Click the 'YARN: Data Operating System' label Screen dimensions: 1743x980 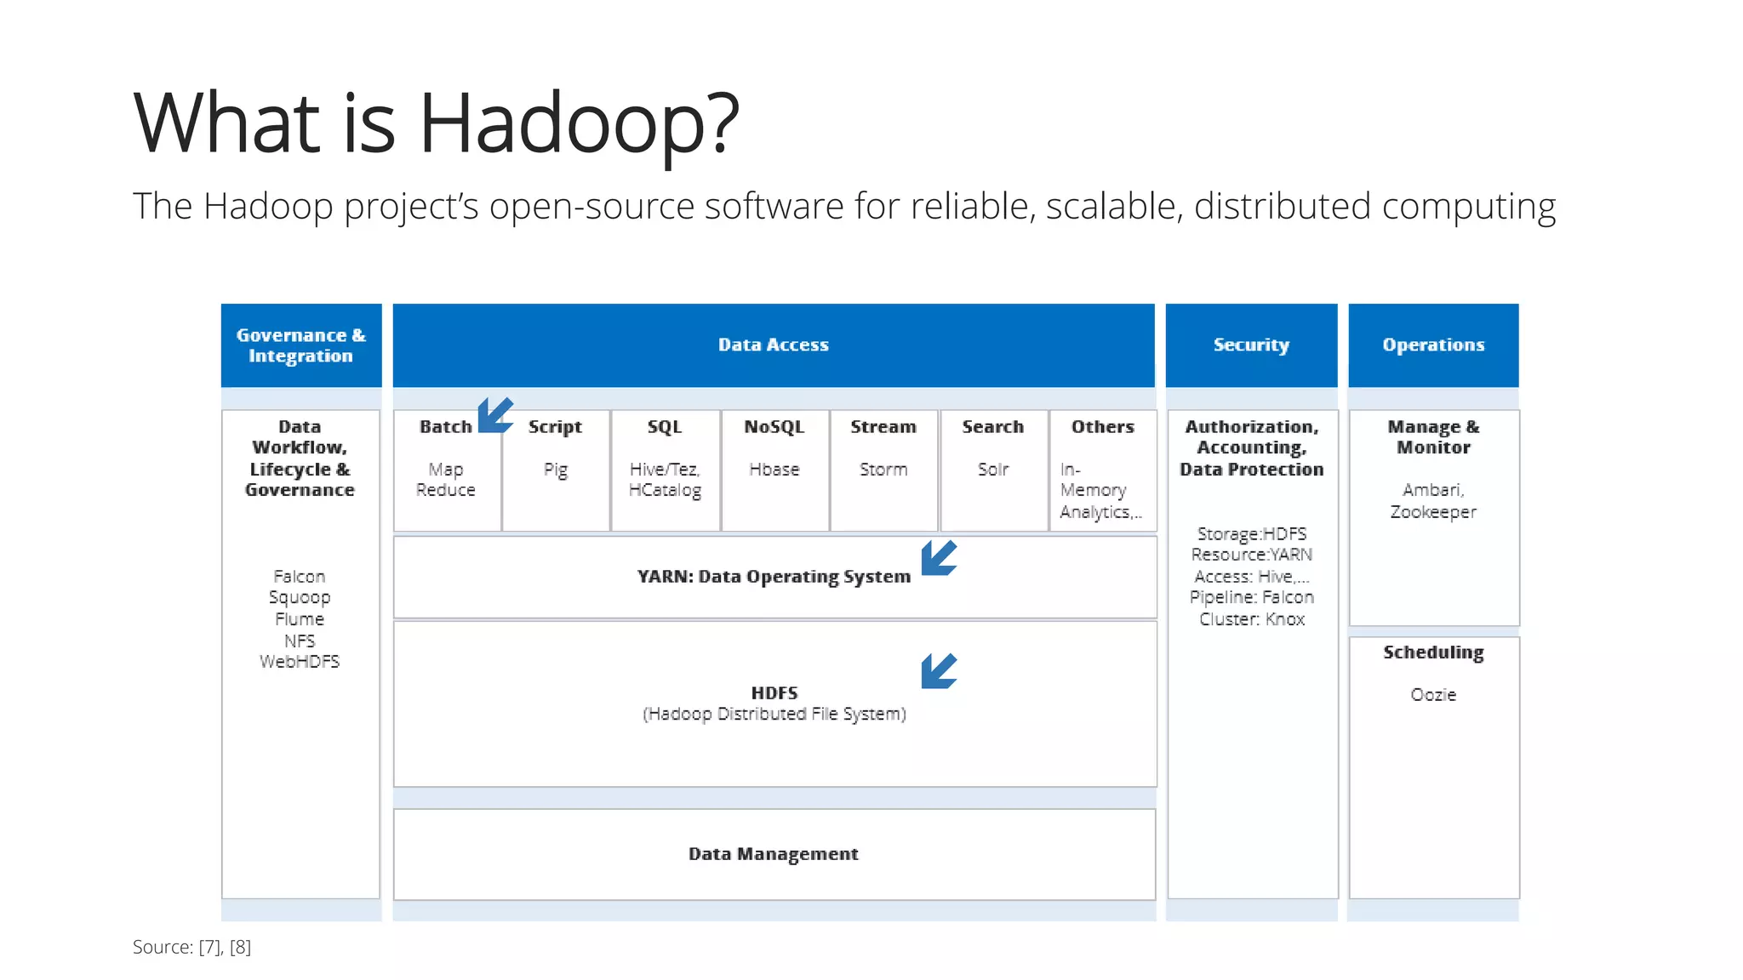pyautogui.click(x=774, y=577)
